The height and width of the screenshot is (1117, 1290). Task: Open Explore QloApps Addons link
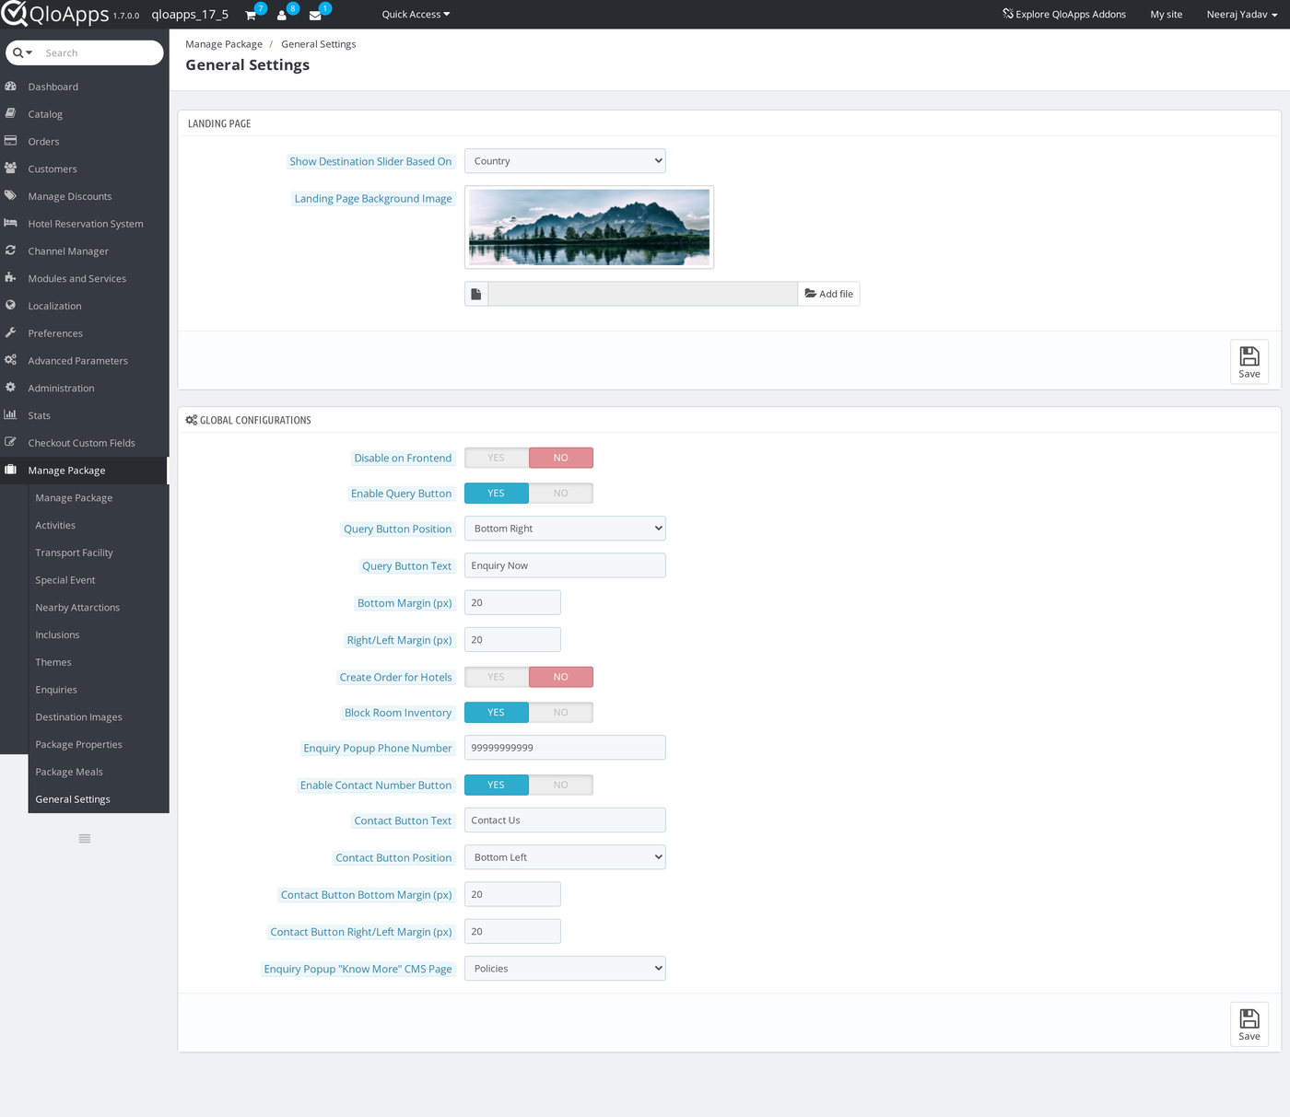pos(1064,15)
